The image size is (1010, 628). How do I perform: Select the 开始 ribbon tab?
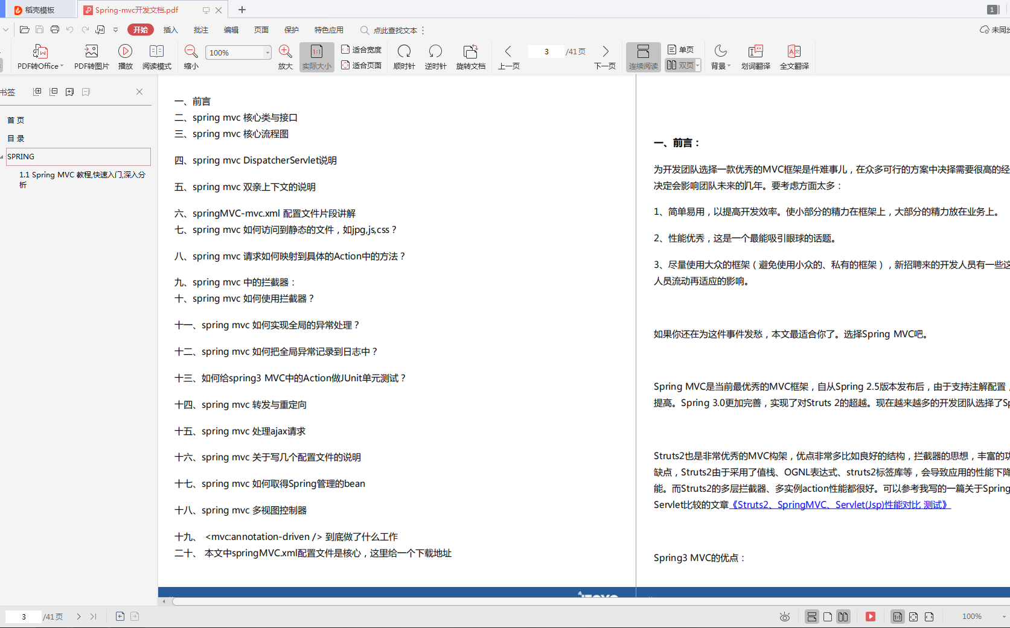[x=141, y=30]
